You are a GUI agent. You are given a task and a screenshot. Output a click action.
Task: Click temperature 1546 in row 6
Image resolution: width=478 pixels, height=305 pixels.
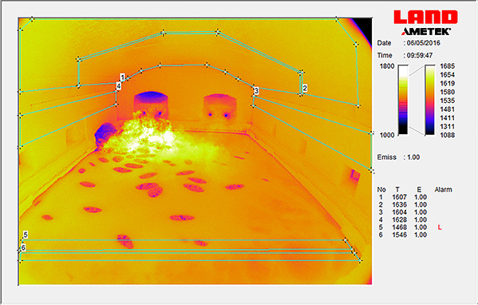point(399,235)
